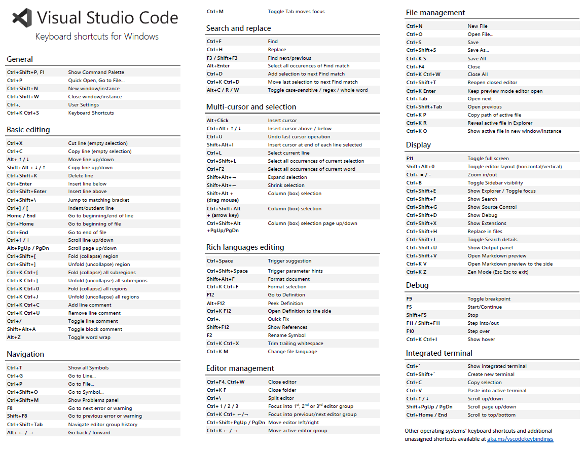This screenshot has height=451, width=585.
Task: Select 'Rich languages editing' heading
Action: pos(245,247)
